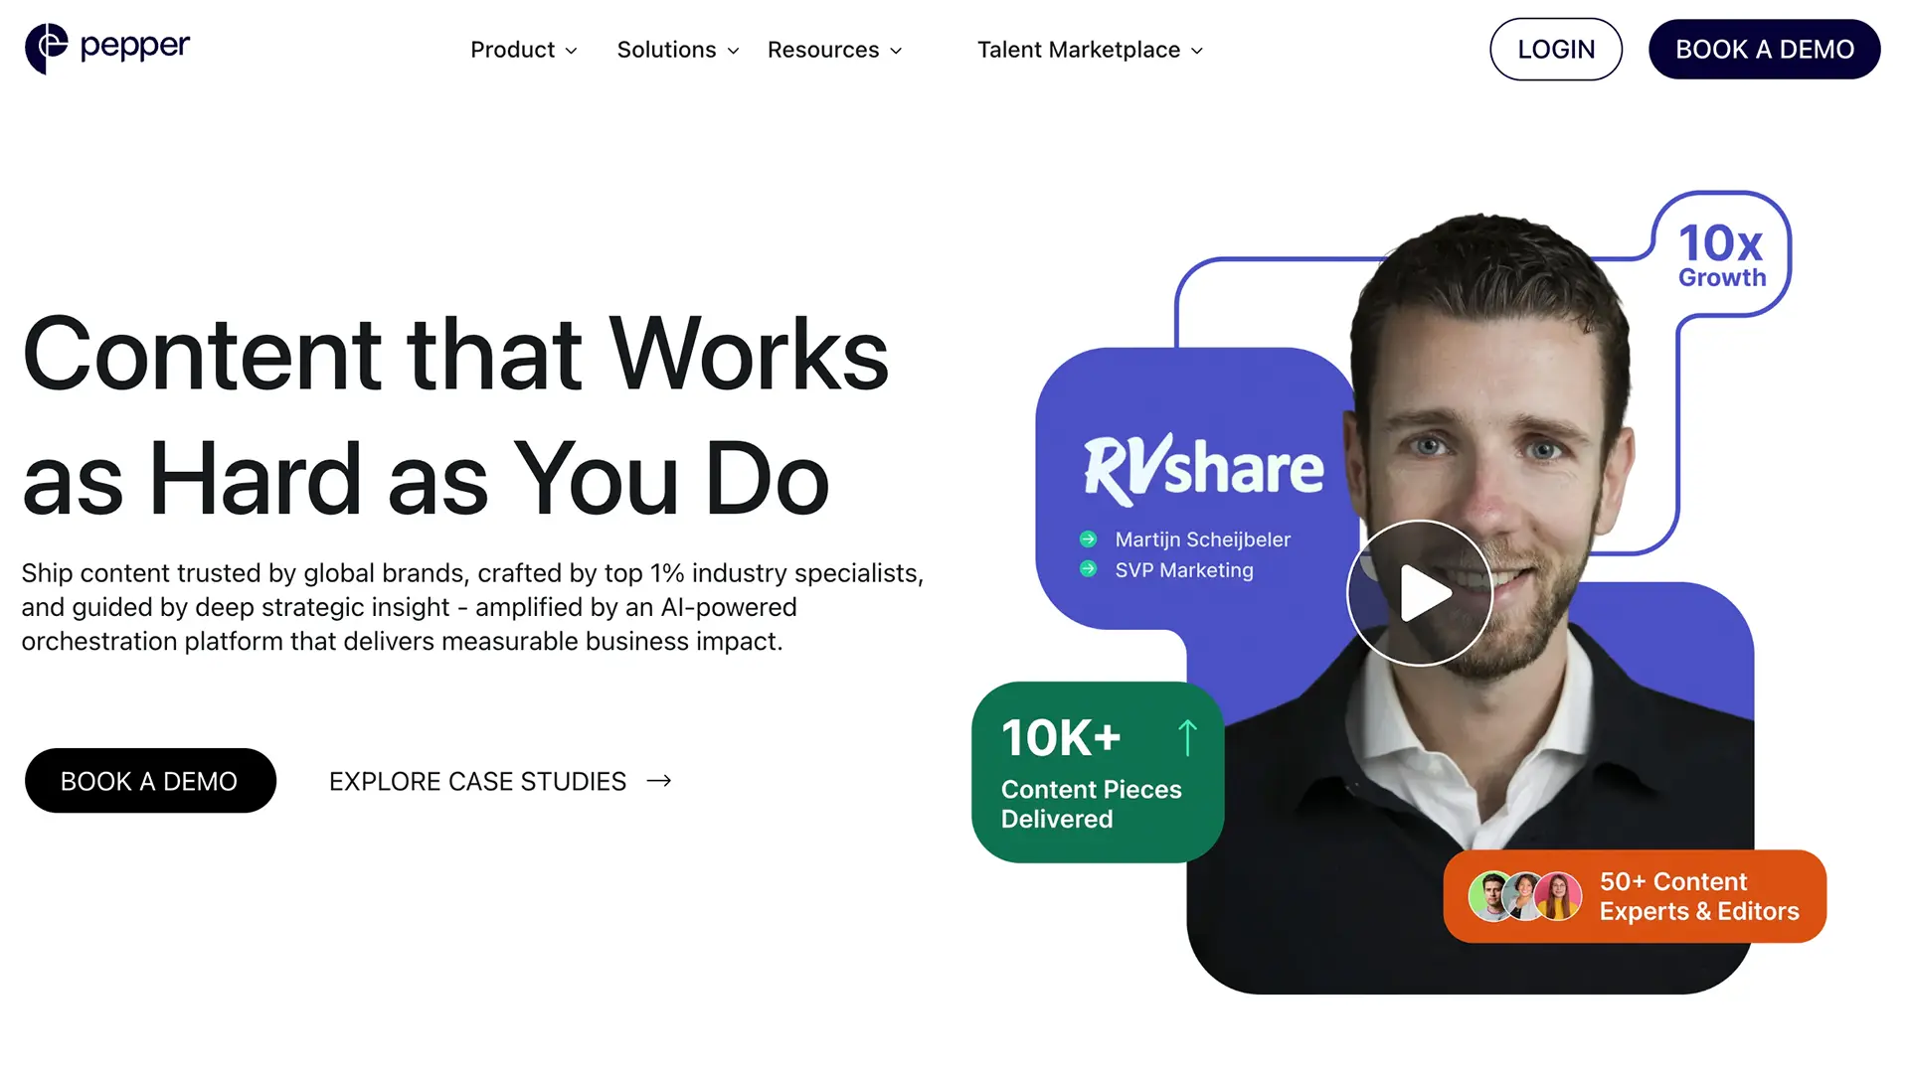The width and height of the screenshot is (1909, 1073).
Task: Click the content experts avatar group
Action: click(1525, 896)
